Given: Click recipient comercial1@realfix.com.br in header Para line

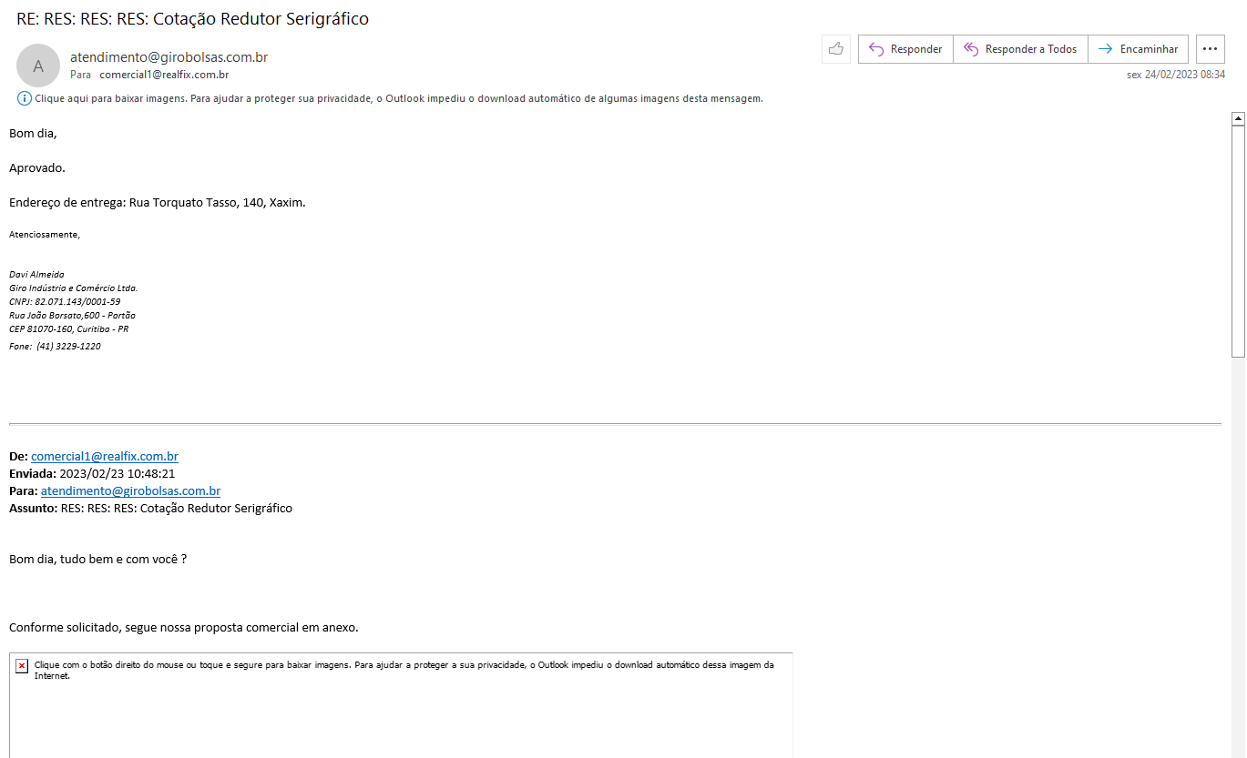Looking at the screenshot, I should tap(164, 75).
